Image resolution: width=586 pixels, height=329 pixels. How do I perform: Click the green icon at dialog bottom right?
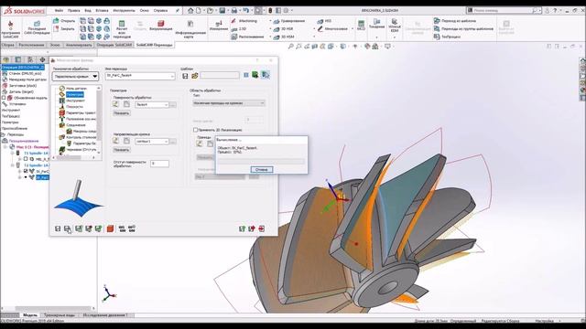click(x=242, y=228)
